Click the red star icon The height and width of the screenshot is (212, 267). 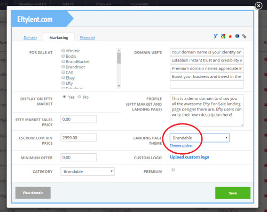click(x=230, y=36)
